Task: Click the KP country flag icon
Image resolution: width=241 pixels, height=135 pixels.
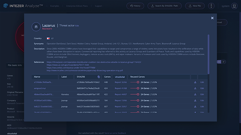Action: 48,38
